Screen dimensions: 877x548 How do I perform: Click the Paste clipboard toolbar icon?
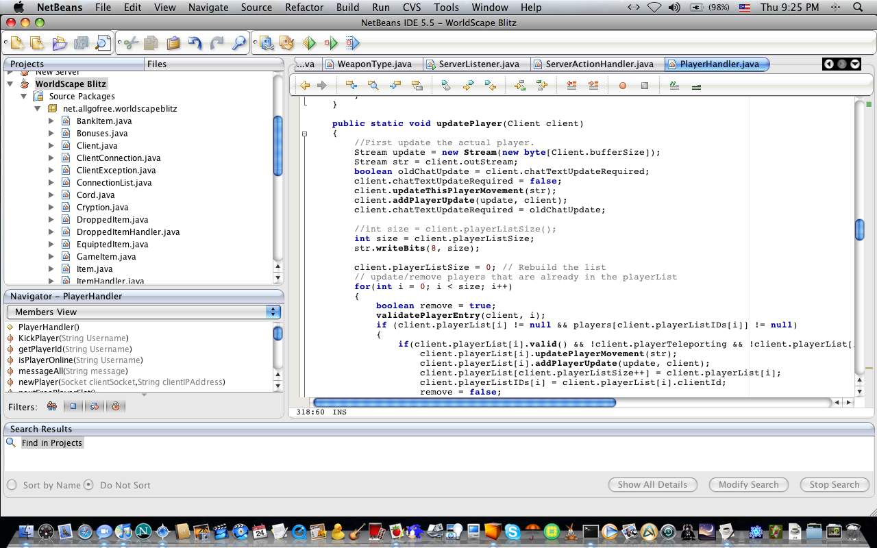click(x=173, y=43)
